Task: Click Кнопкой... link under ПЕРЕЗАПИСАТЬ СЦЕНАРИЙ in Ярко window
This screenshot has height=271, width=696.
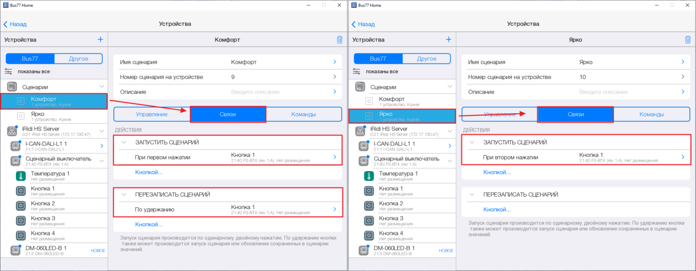Action: point(497,209)
